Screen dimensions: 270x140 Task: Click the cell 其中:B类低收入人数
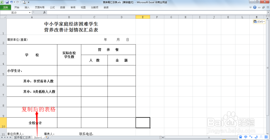tap(32, 92)
